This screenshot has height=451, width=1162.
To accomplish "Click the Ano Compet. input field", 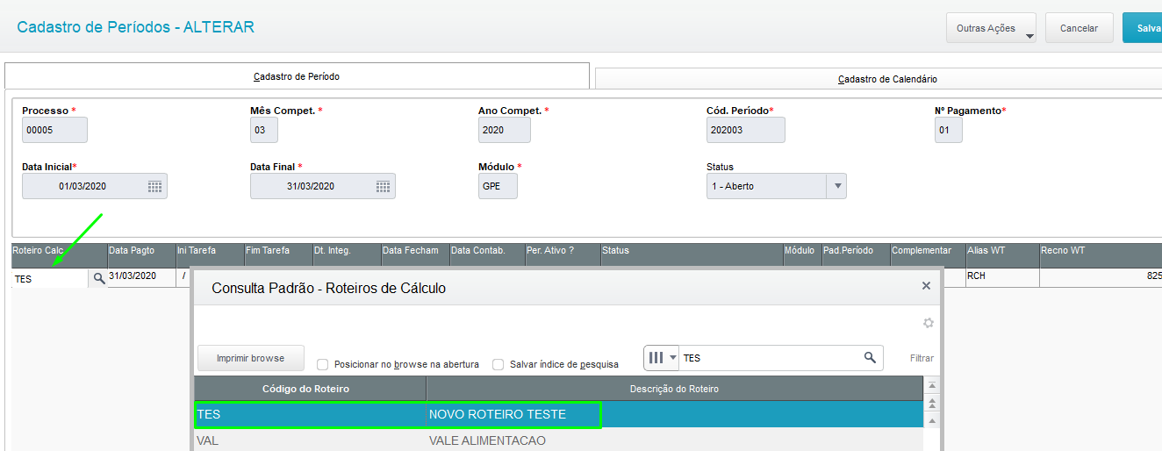I will point(505,130).
